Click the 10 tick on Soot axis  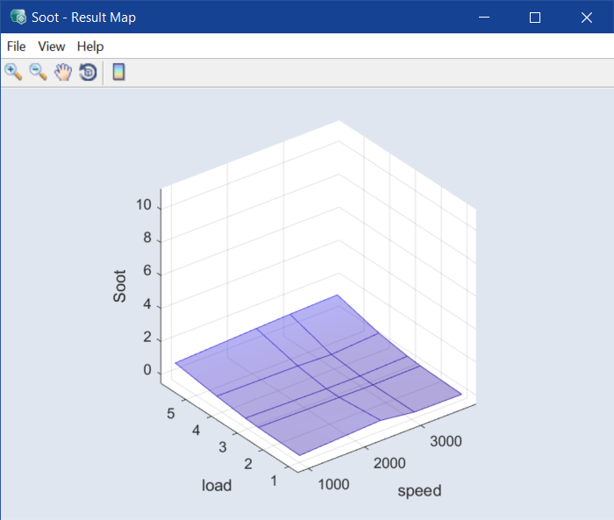click(142, 205)
